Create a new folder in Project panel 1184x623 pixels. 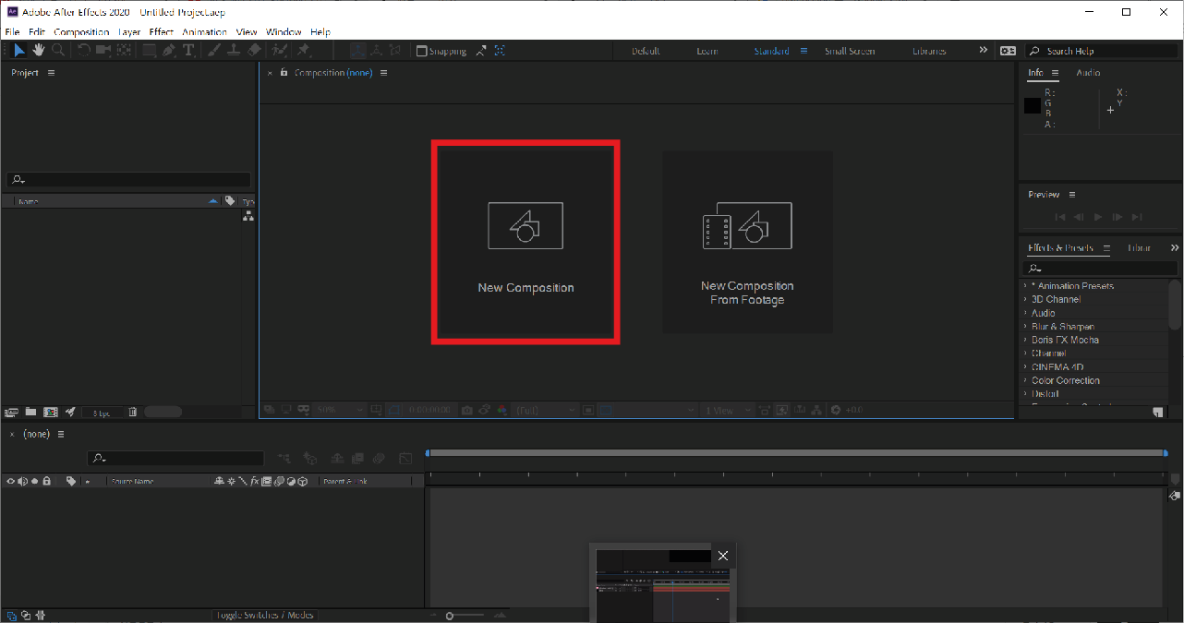(x=30, y=412)
